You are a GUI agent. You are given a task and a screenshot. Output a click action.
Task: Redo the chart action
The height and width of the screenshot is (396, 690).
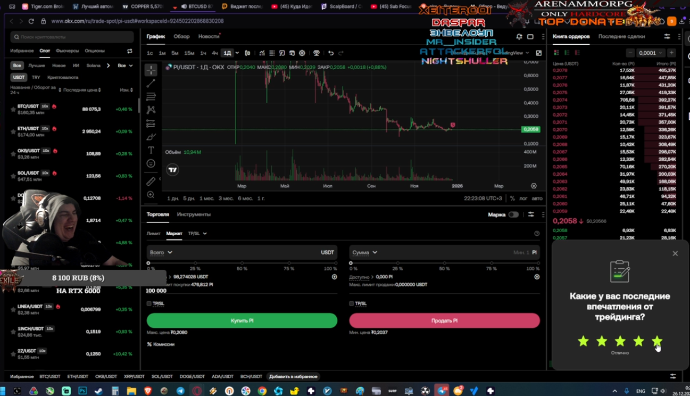point(341,53)
